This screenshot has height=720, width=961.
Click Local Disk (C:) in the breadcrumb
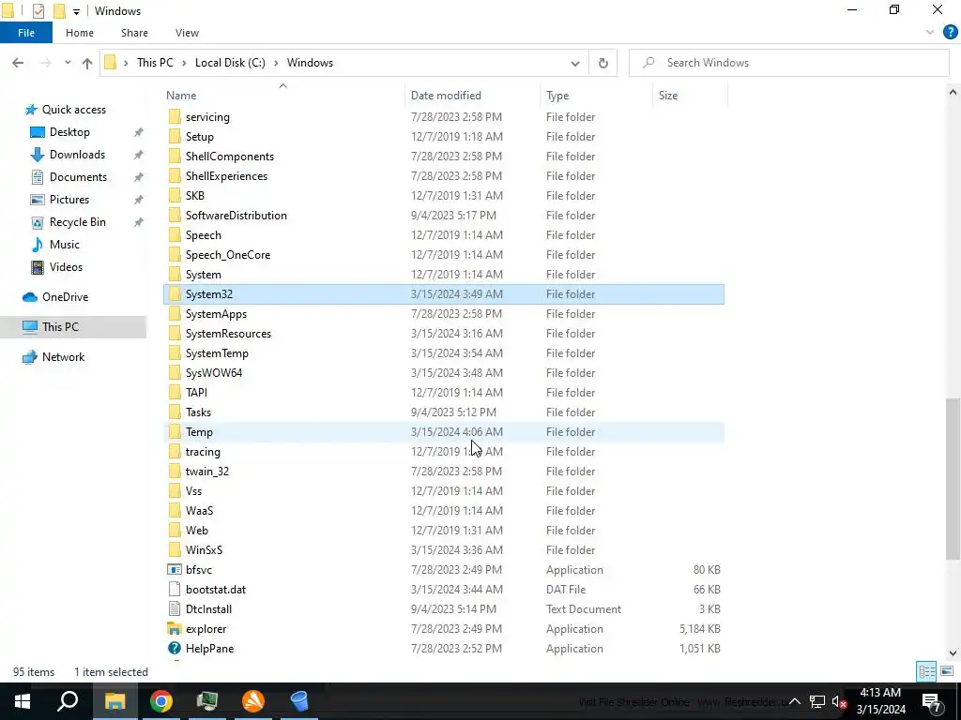pyautogui.click(x=230, y=63)
